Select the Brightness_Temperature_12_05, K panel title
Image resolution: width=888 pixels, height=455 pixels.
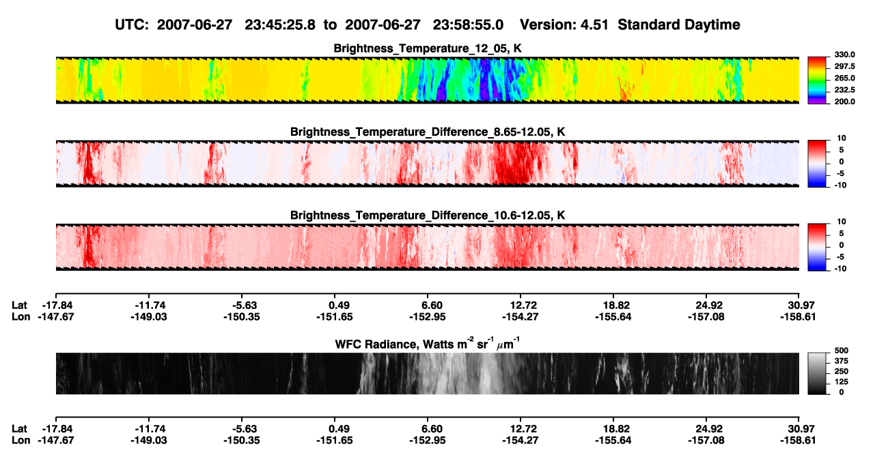[x=428, y=48]
